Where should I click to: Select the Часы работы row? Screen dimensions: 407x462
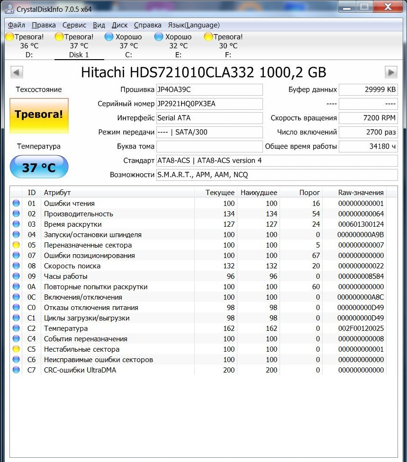point(198,276)
